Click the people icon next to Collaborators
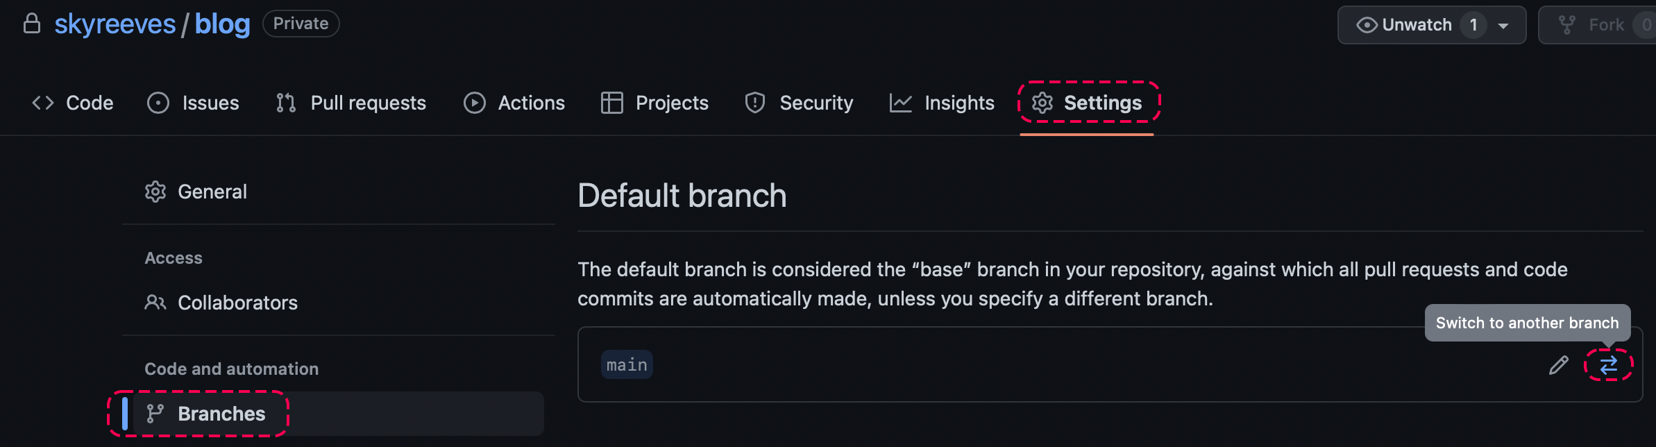The height and width of the screenshot is (447, 1656). (155, 303)
